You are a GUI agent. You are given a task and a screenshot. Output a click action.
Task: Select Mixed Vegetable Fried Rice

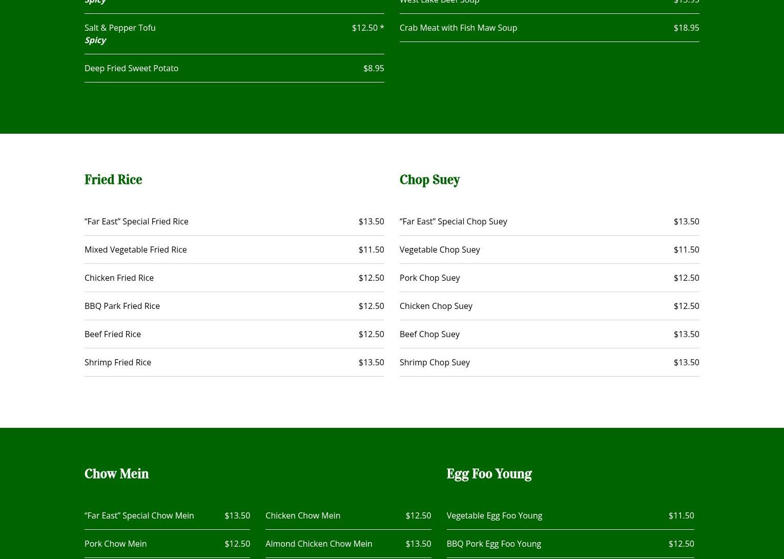coord(135,250)
